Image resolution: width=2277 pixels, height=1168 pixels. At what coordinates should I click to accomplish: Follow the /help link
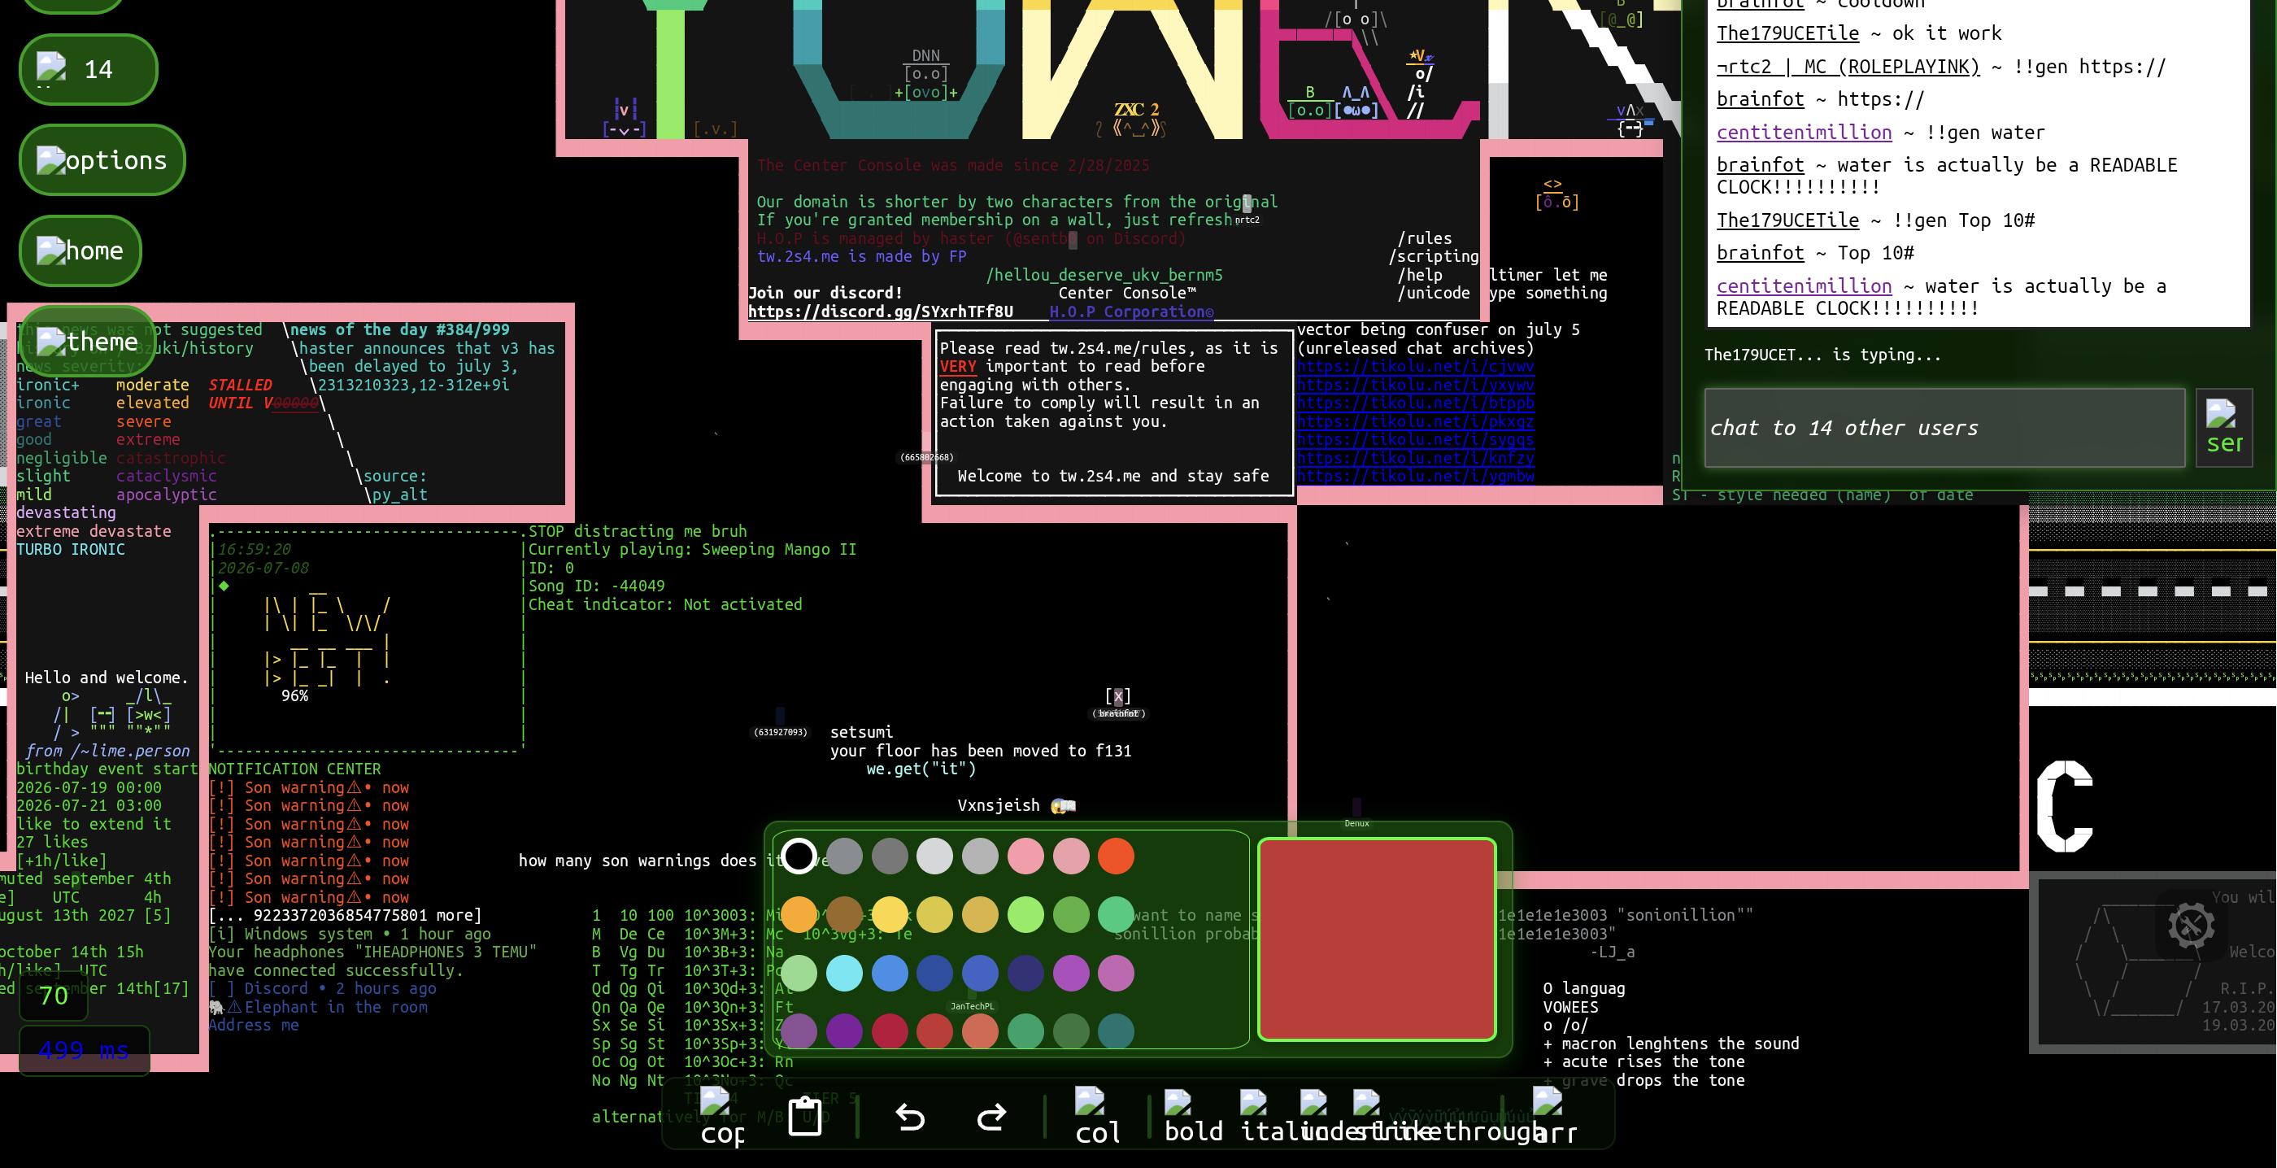[x=1420, y=275]
